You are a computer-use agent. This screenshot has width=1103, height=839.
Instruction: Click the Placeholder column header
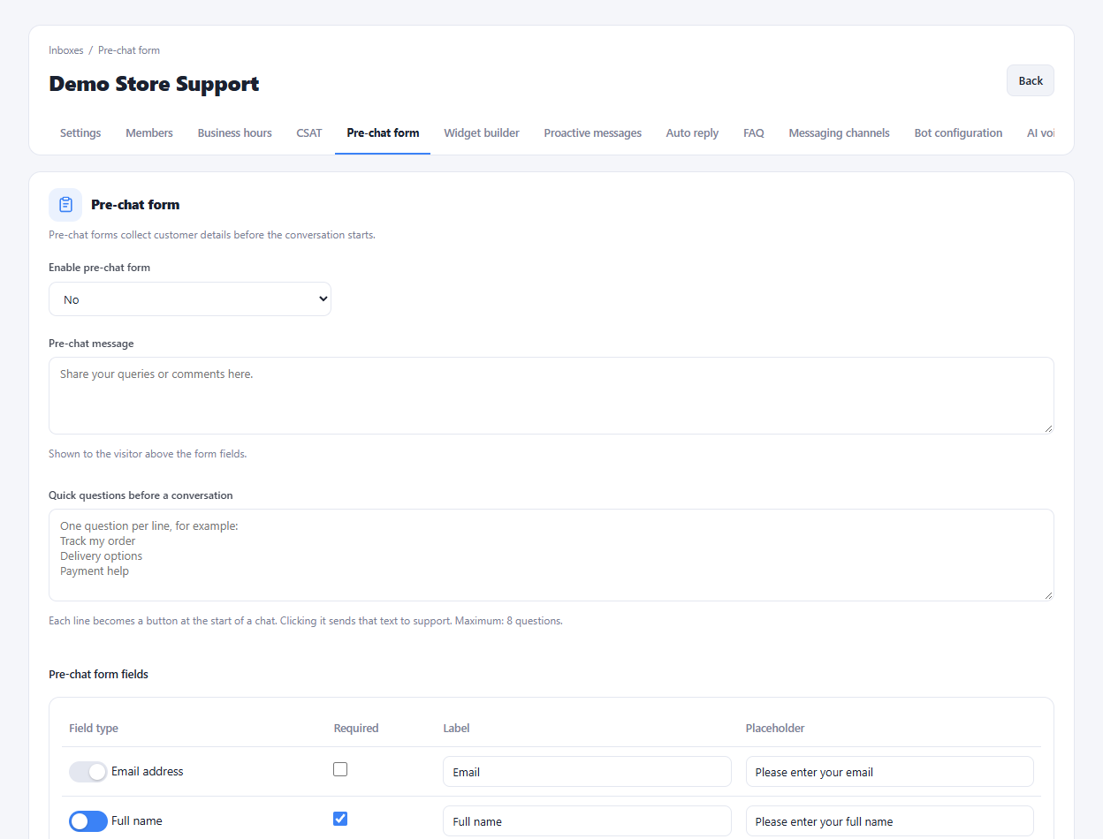[x=775, y=729]
